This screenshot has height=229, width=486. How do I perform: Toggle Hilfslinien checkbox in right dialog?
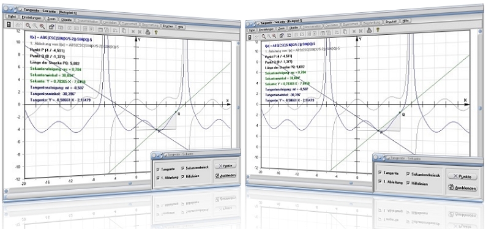[408, 183]
